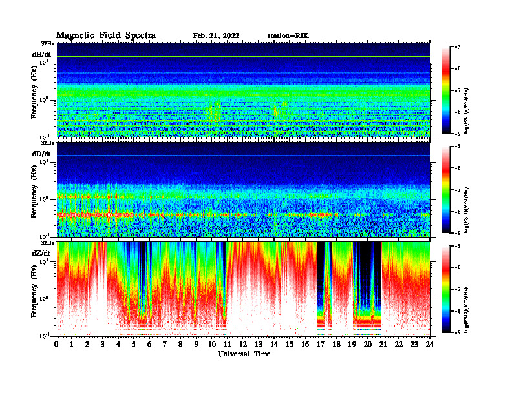
Task: Click the date "Feb. 21, 2022"
Action: click(216, 36)
